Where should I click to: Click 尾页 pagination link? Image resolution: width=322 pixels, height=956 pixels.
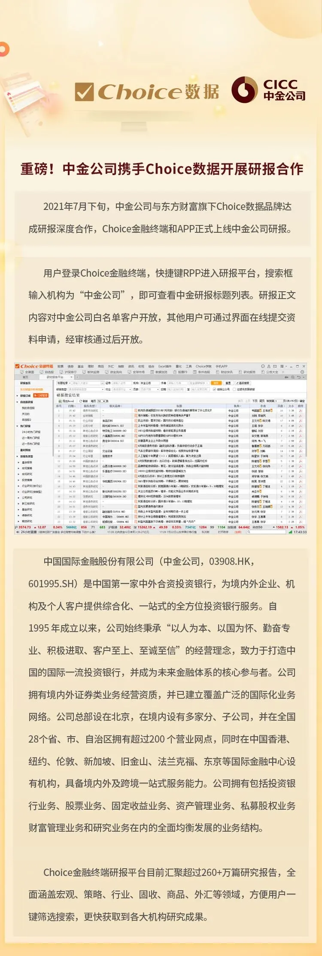tap(262, 401)
